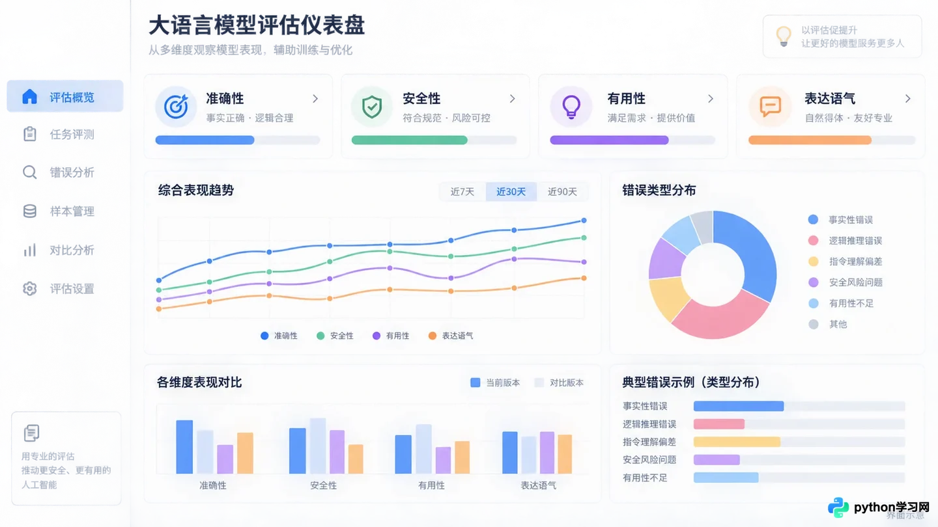The image size is (938, 527).
Task: Toggle 准确性 series in trend legend
Action: click(279, 336)
